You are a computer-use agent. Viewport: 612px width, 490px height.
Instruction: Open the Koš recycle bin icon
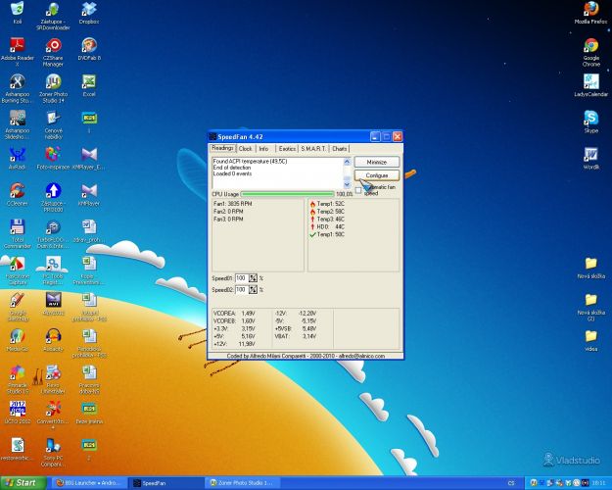click(18, 12)
